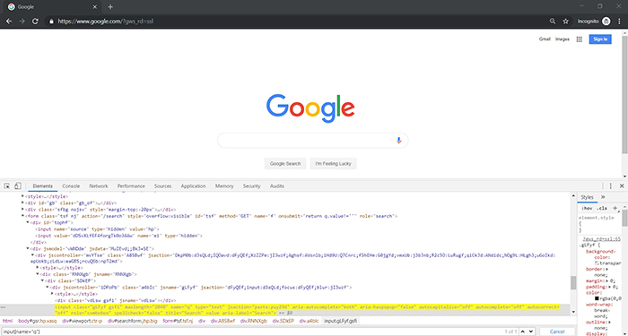Click the voice search microphone
Image resolution: width=628 pixels, height=336 pixels.
click(398, 141)
